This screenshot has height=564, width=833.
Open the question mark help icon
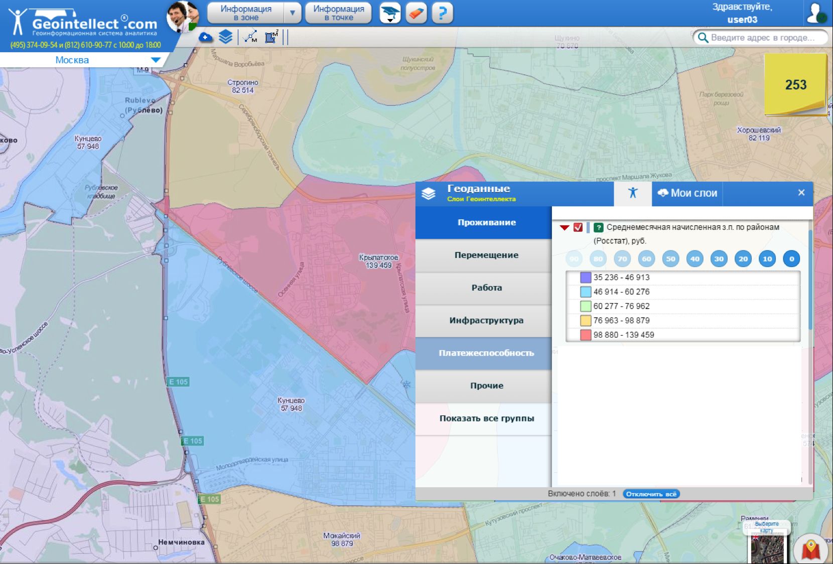point(442,13)
